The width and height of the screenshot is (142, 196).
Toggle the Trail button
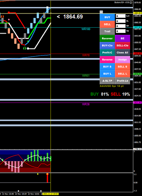pos(107,31)
